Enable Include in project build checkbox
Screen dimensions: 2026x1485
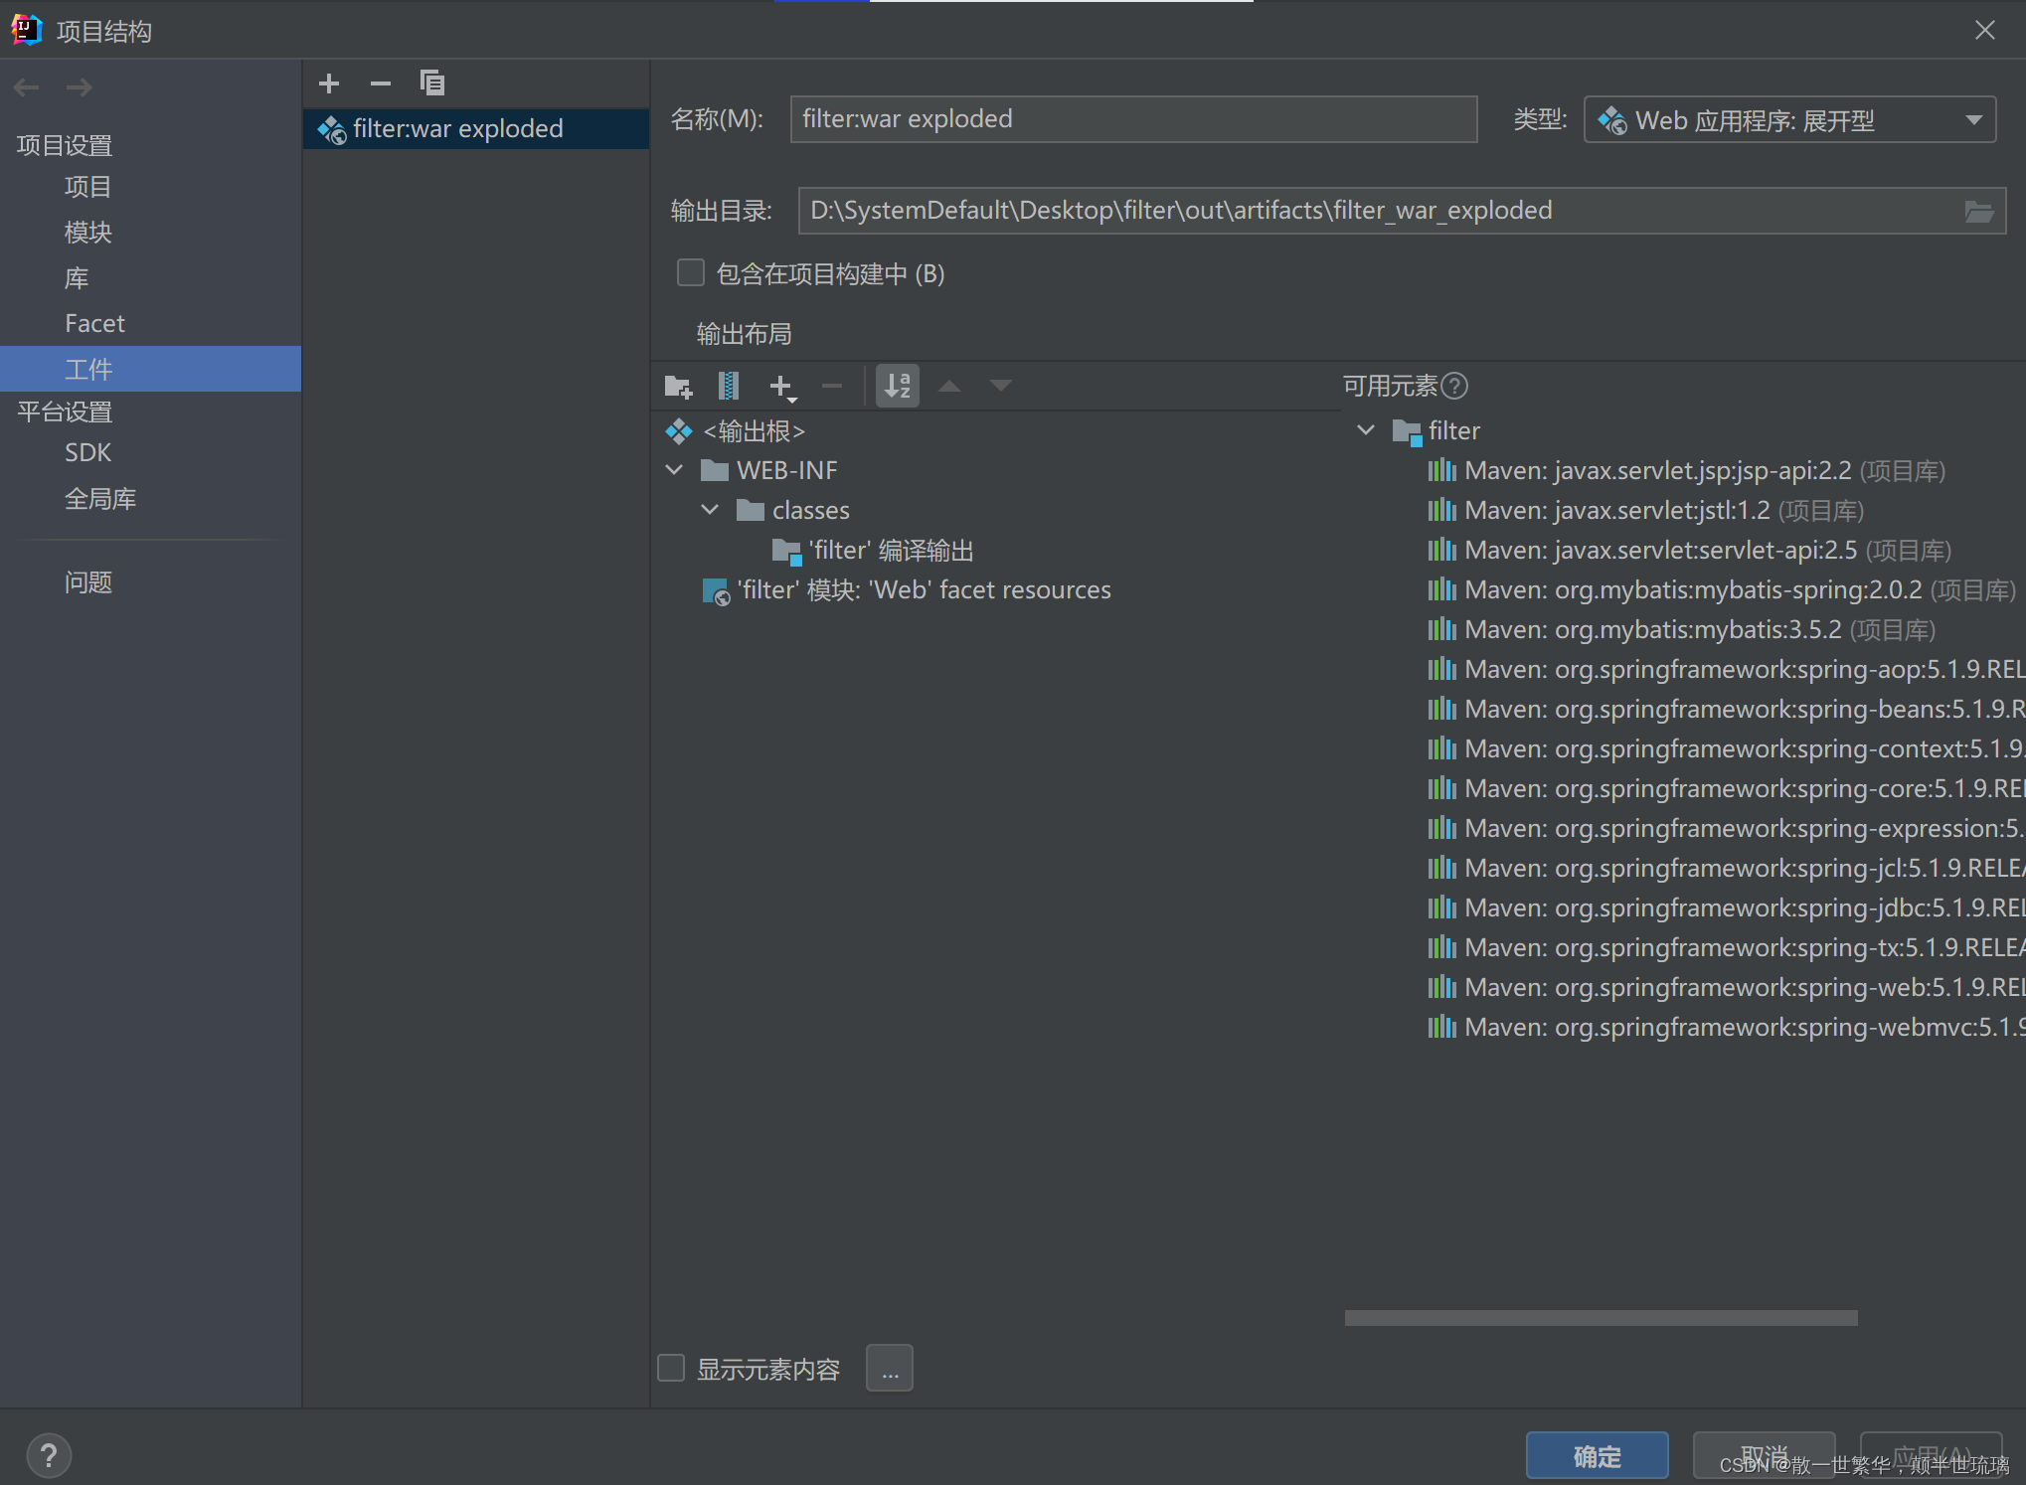tap(691, 273)
